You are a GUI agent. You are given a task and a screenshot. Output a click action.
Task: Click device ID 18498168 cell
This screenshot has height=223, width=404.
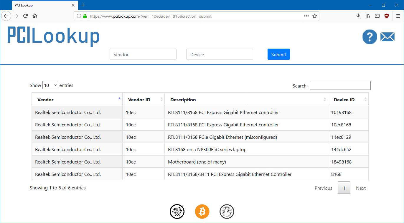[x=348, y=162]
